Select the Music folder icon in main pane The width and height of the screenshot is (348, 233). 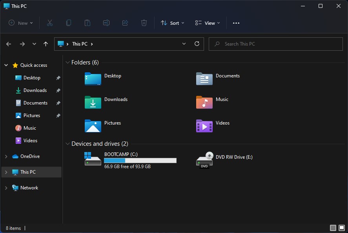click(204, 102)
